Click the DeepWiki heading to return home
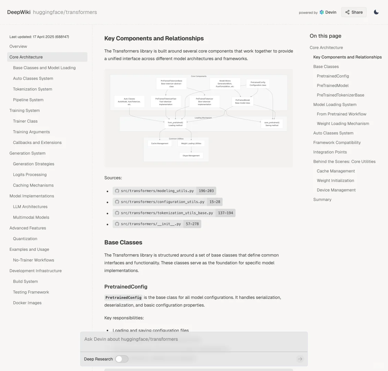The width and height of the screenshot is (388, 371). point(19,12)
